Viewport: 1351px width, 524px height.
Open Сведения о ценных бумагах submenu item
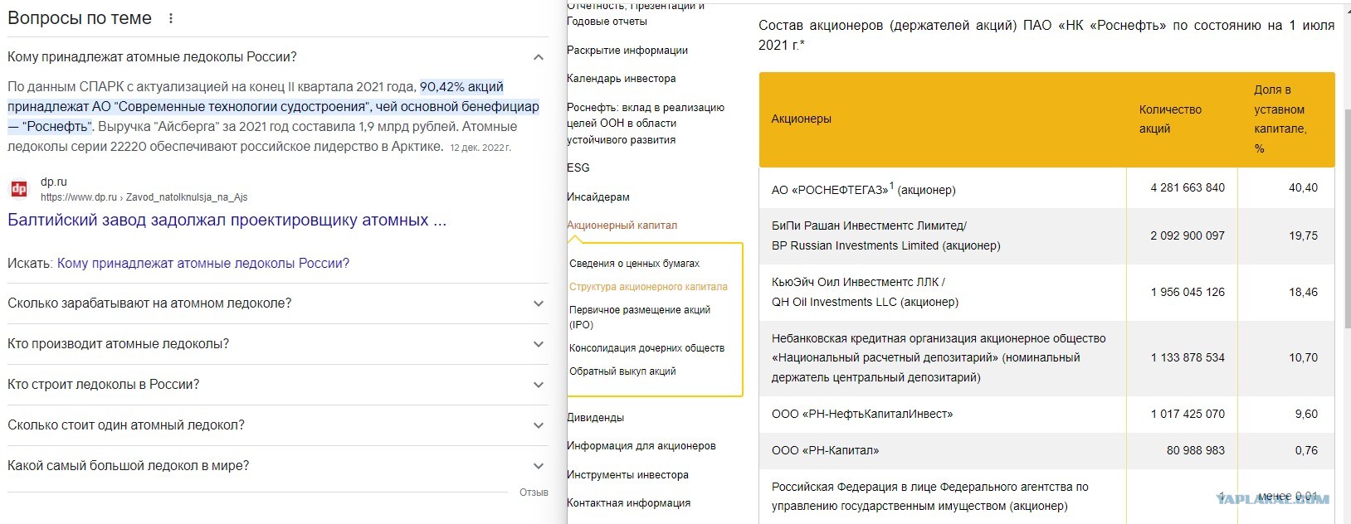pyautogui.click(x=635, y=264)
